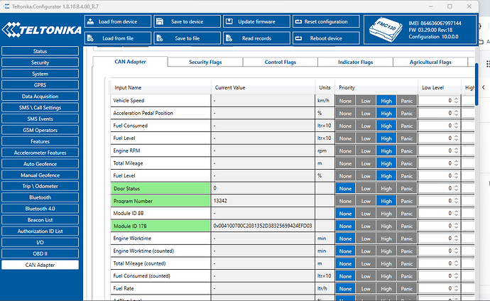Click the Total Mileage Low Level field
This screenshot has height=301, width=490.
(435, 163)
